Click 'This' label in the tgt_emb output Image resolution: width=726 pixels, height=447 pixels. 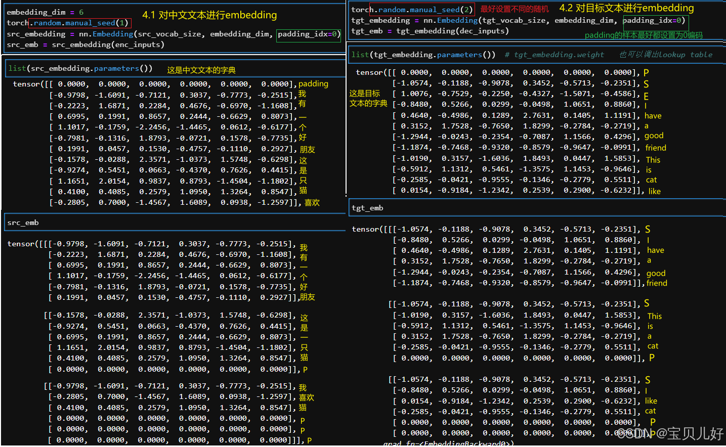click(654, 316)
